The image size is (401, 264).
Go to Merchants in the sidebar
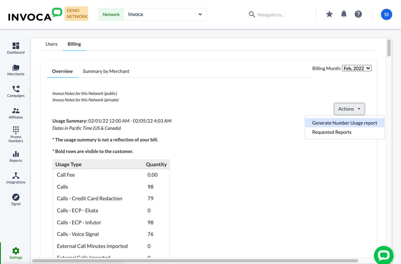(x=16, y=68)
